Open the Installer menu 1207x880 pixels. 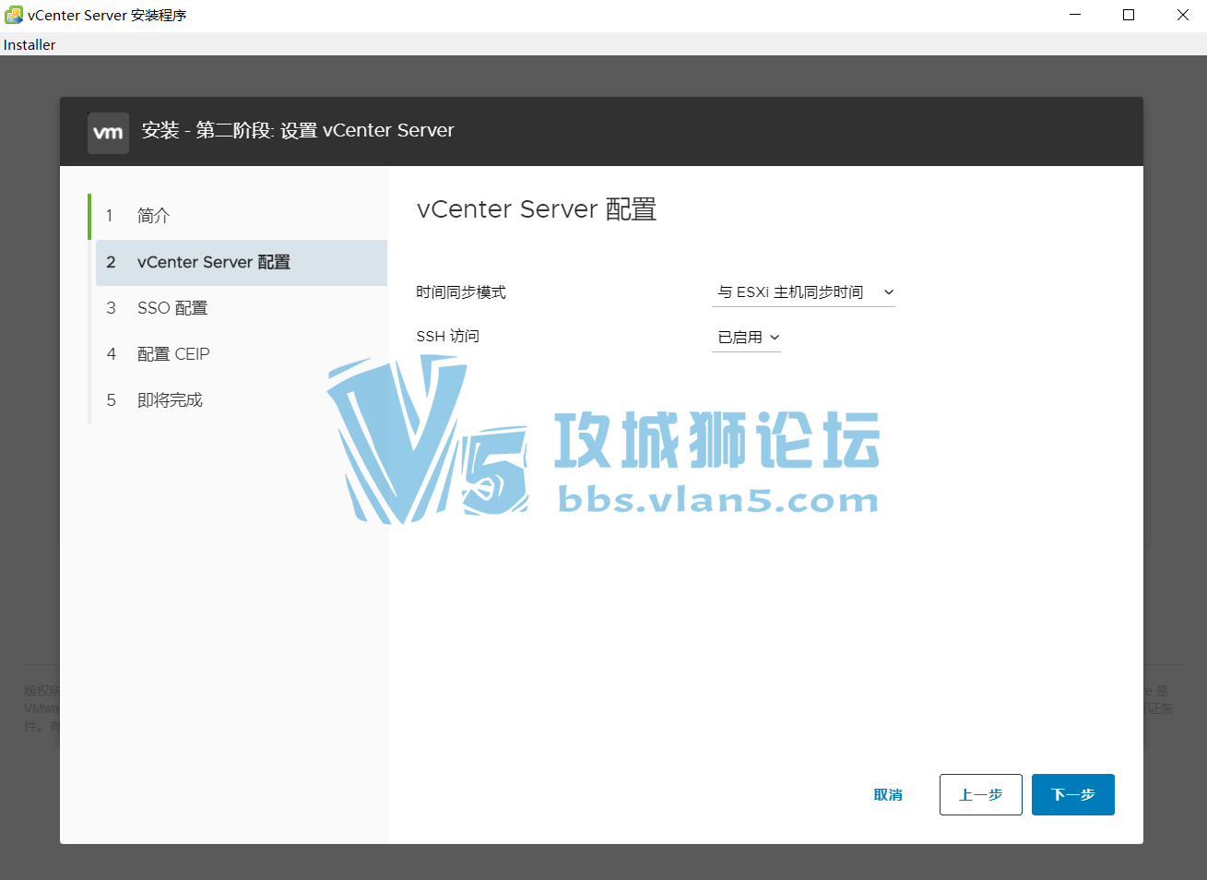pos(29,44)
